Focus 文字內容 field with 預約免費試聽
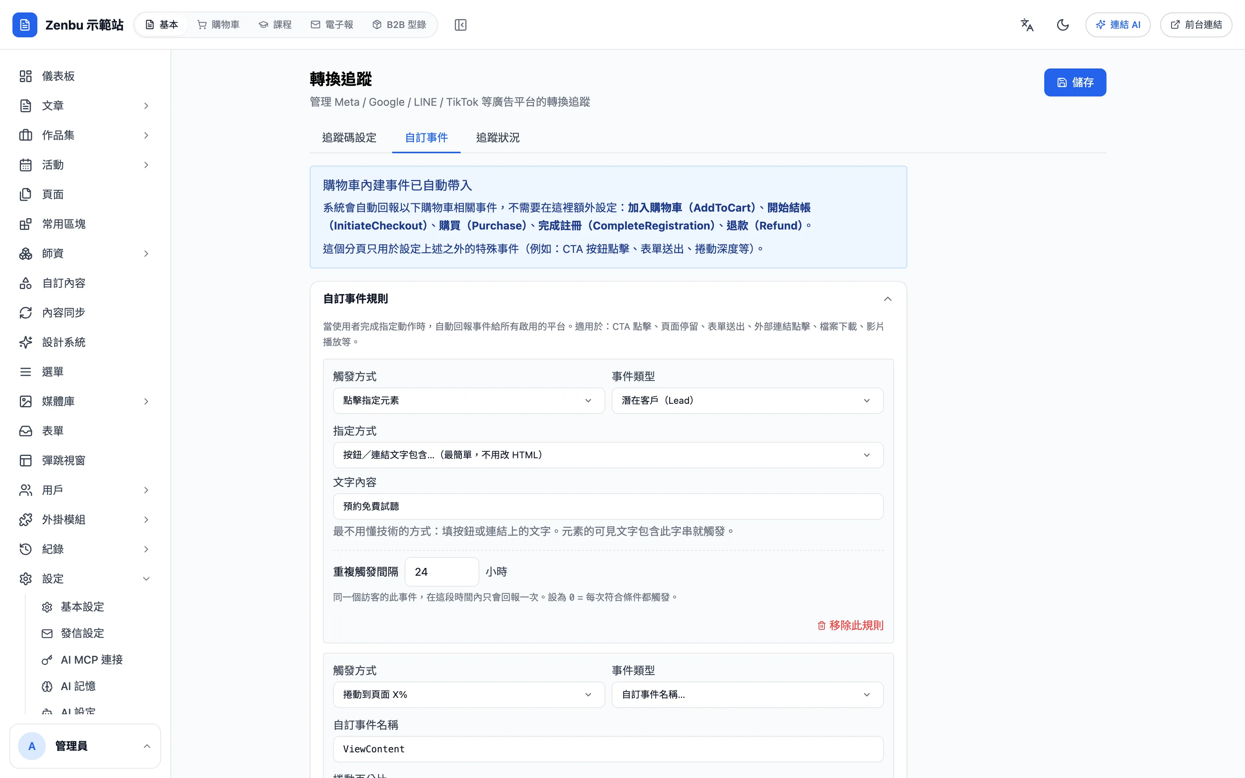Image resolution: width=1245 pixels, height=778 pixels. [x=608, y=506]
